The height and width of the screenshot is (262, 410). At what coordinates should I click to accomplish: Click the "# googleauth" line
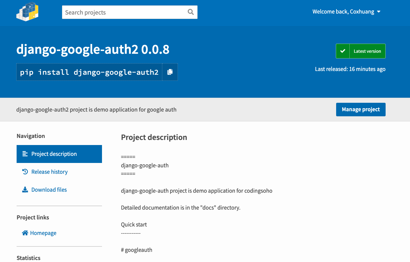coord(137,250)
